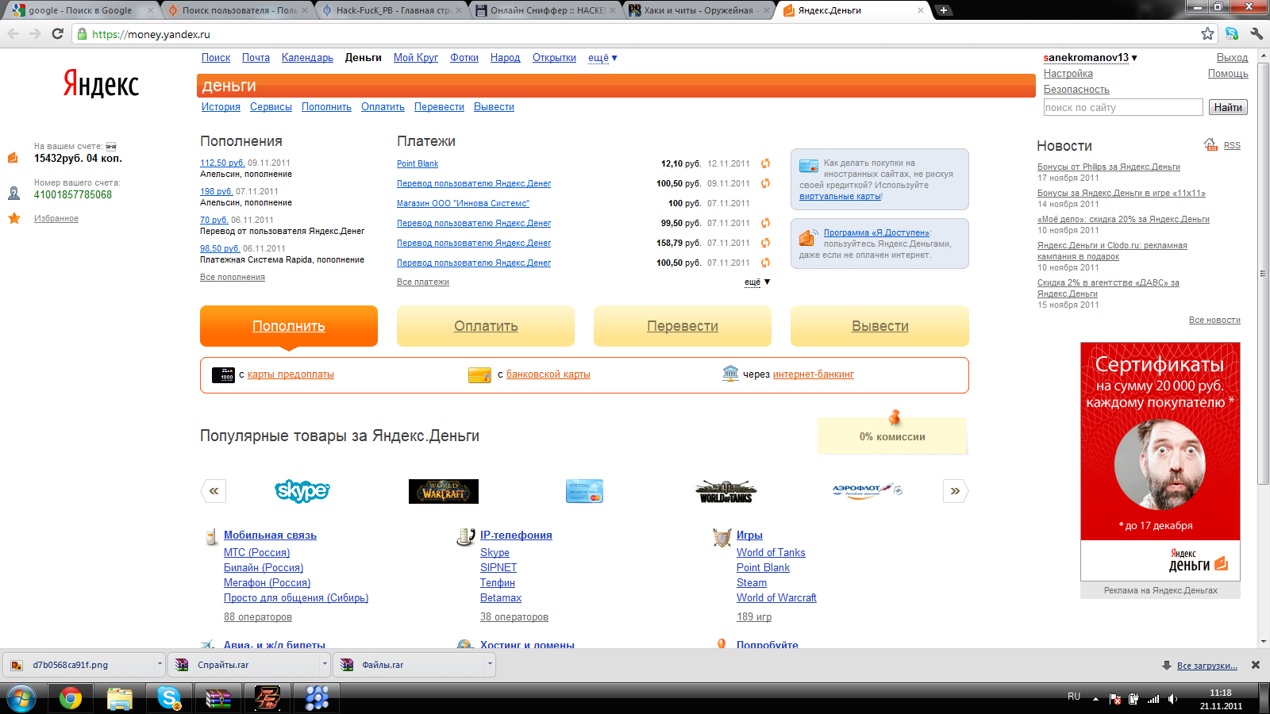Open dropdown for d7b0568ca91f.png download
Screen dimensions: 1270x714
(160, 664)
